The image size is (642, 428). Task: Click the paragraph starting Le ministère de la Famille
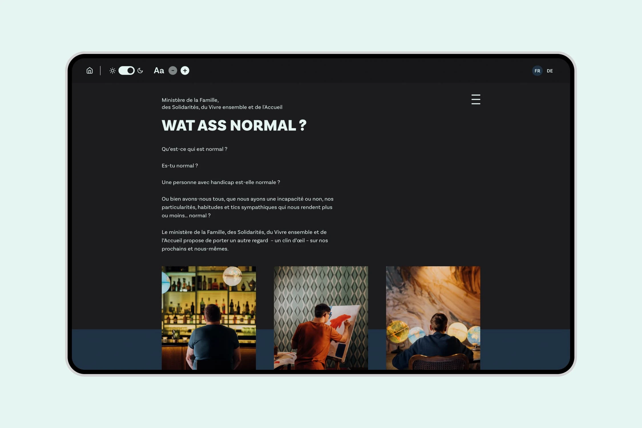coord(245,240)
